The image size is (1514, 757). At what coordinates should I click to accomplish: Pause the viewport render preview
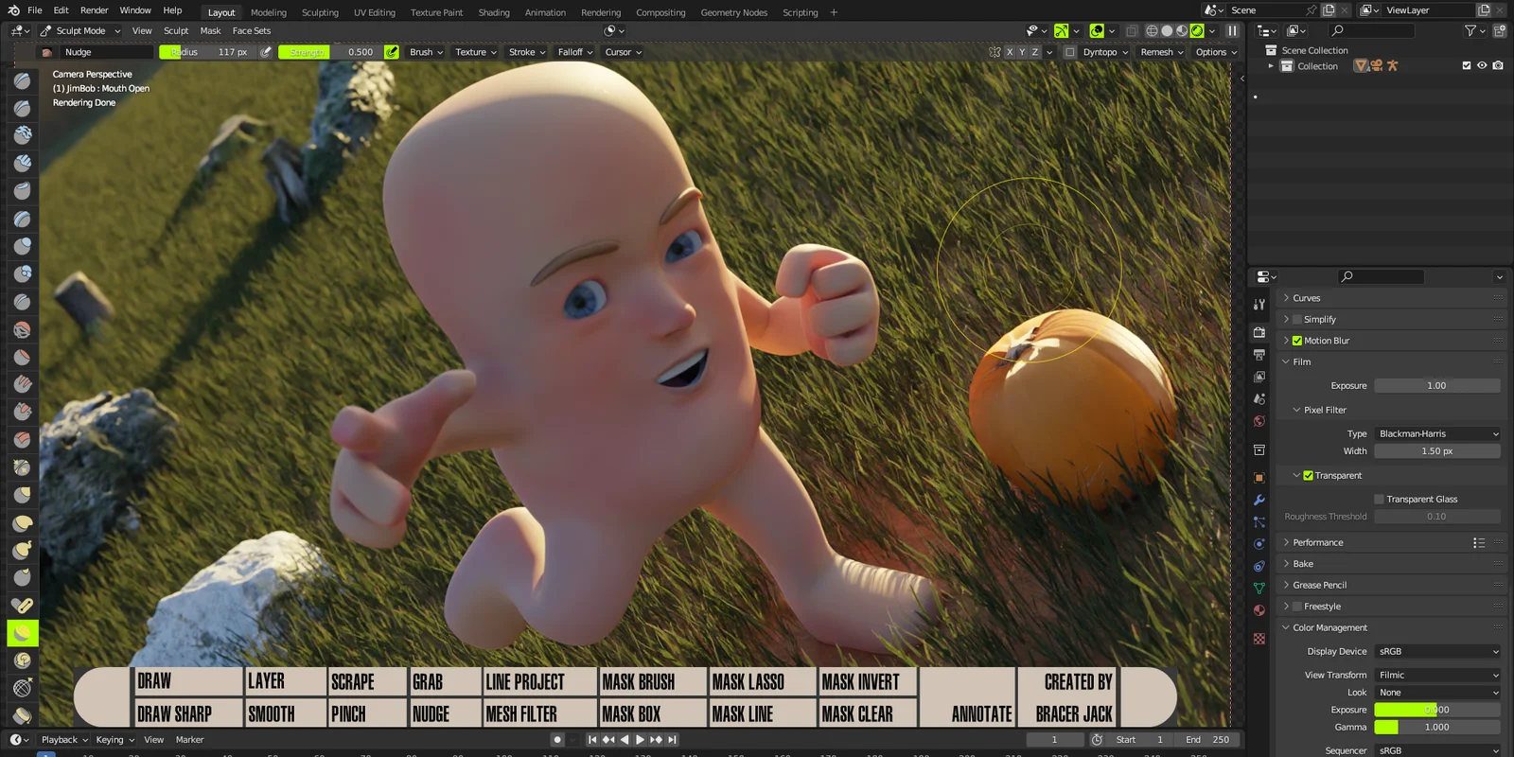tap(1232, 31)
